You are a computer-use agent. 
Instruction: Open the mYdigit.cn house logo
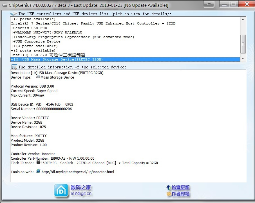tap(61, 191)
